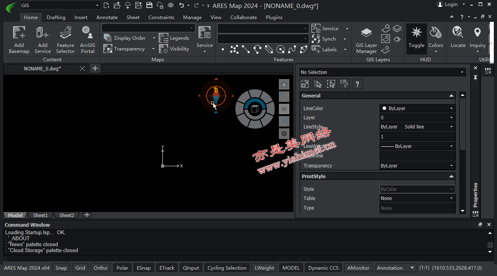
Task: Click the Quick Select lightning icon in Properties
Action: pyautogui.click(x=344, y=84)
